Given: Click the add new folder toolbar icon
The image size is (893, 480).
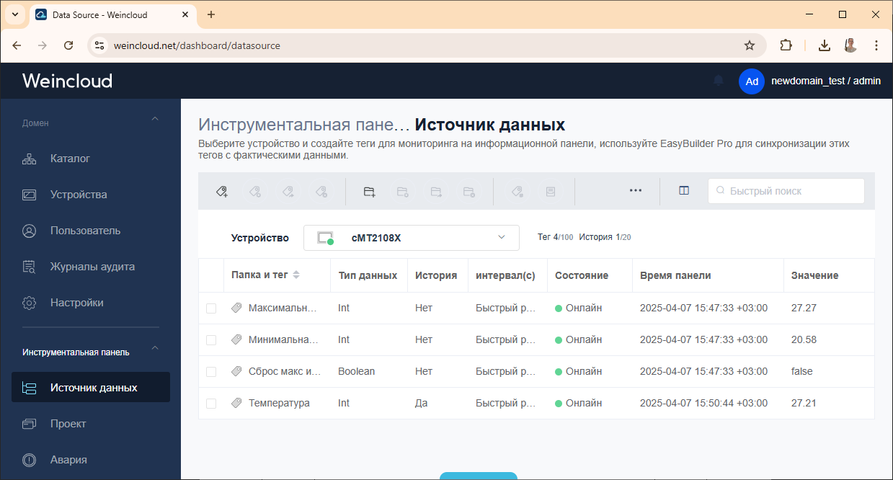Looking at the screenshot, I should (369, 191).
